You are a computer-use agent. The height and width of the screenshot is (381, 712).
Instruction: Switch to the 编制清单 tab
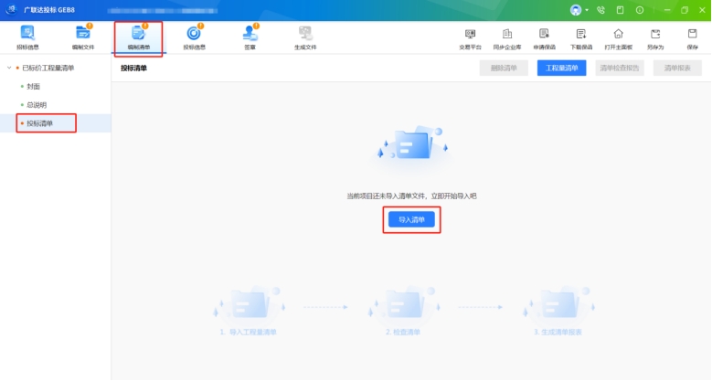click(x=139, y=37)
